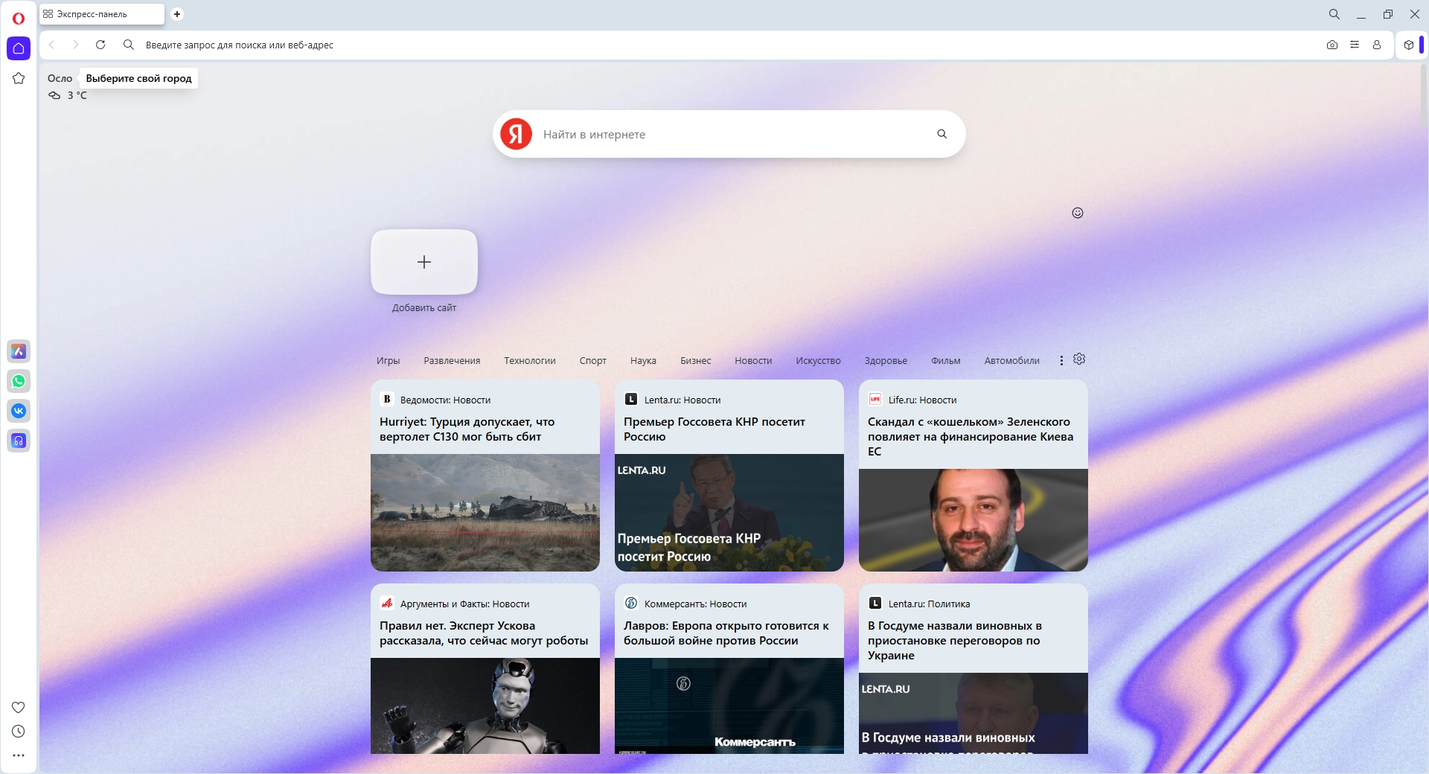Viewport: 1429px width, 774px height.
Task: Open Скандал с «кошельком» Зеленского headline
Action: [971, 437]
